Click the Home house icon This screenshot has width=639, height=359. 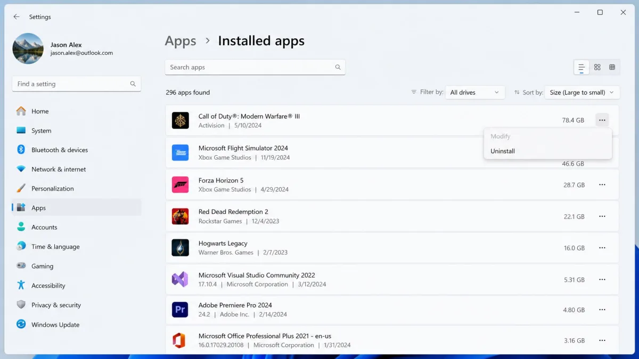click(x=21, y=111)
